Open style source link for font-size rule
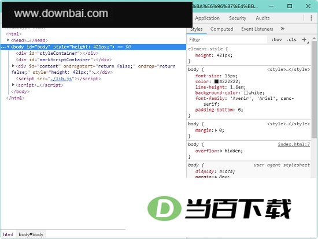 coord(289,69)
